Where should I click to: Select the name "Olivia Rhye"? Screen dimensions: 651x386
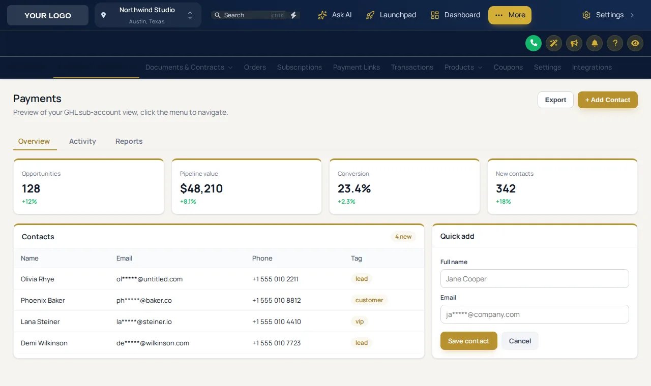pyautogui.click(x=38, y=279)
